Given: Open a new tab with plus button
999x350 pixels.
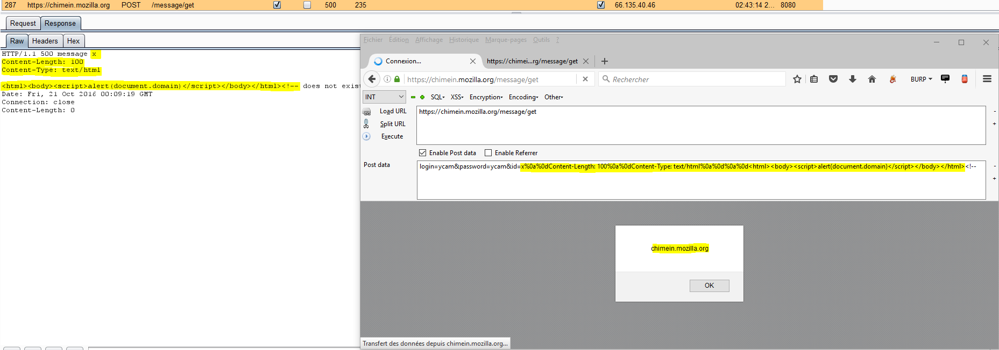Looking at the screenshot, I should (x=605, y=61).
